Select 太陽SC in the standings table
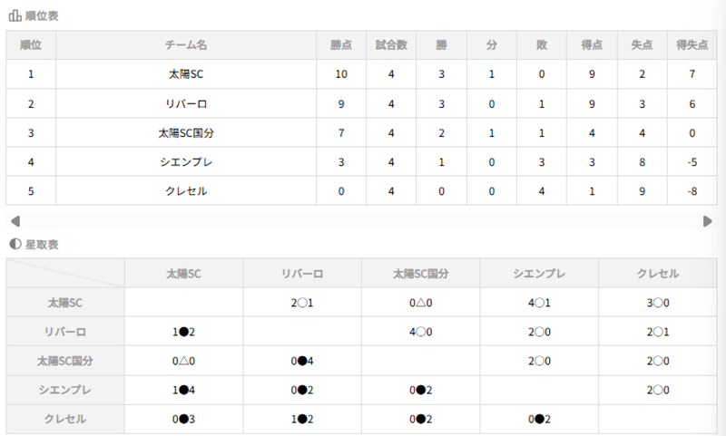 click(x=186, y=74)
